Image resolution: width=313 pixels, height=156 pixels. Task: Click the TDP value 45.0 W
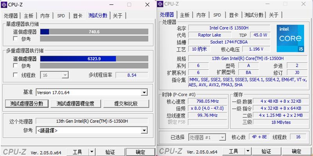pyautogui.click(x=260, y=35)
